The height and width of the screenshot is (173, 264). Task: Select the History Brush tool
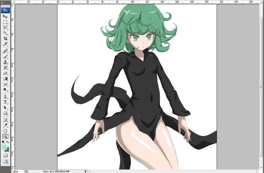(x=5, y=67)
